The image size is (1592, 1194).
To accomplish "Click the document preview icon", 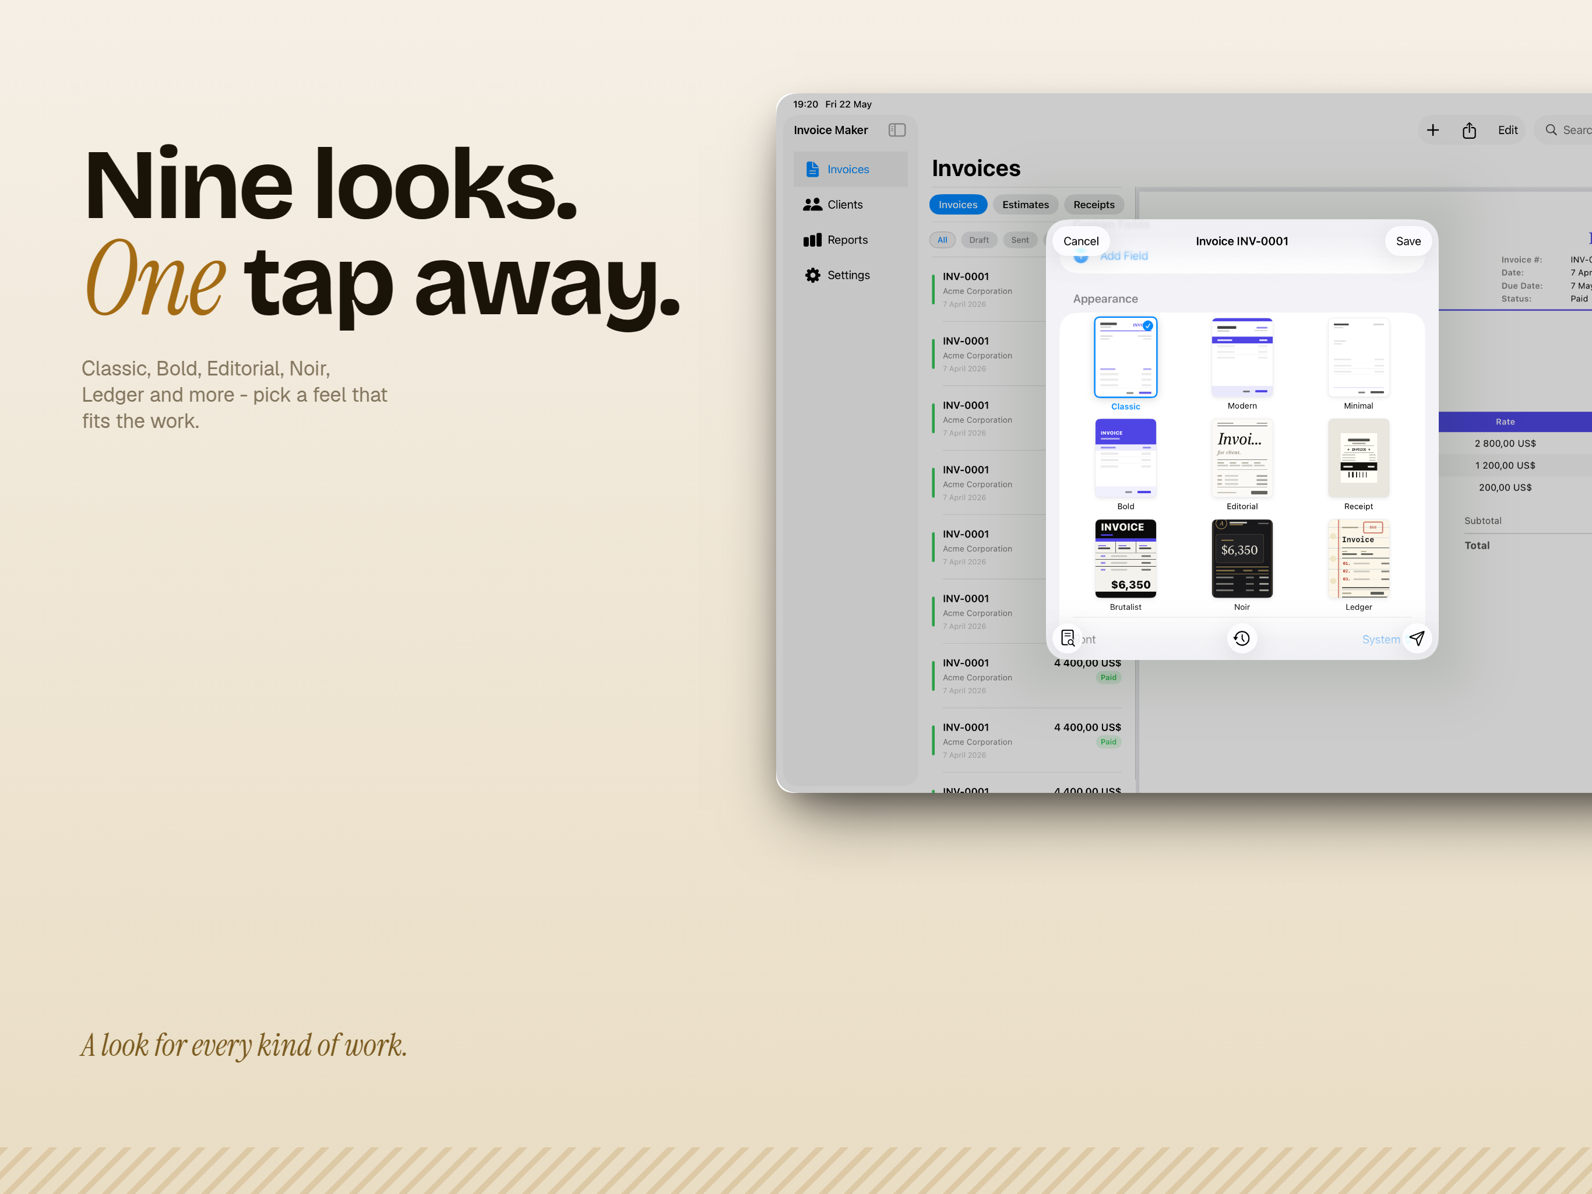I will (x=1068, y=638).
